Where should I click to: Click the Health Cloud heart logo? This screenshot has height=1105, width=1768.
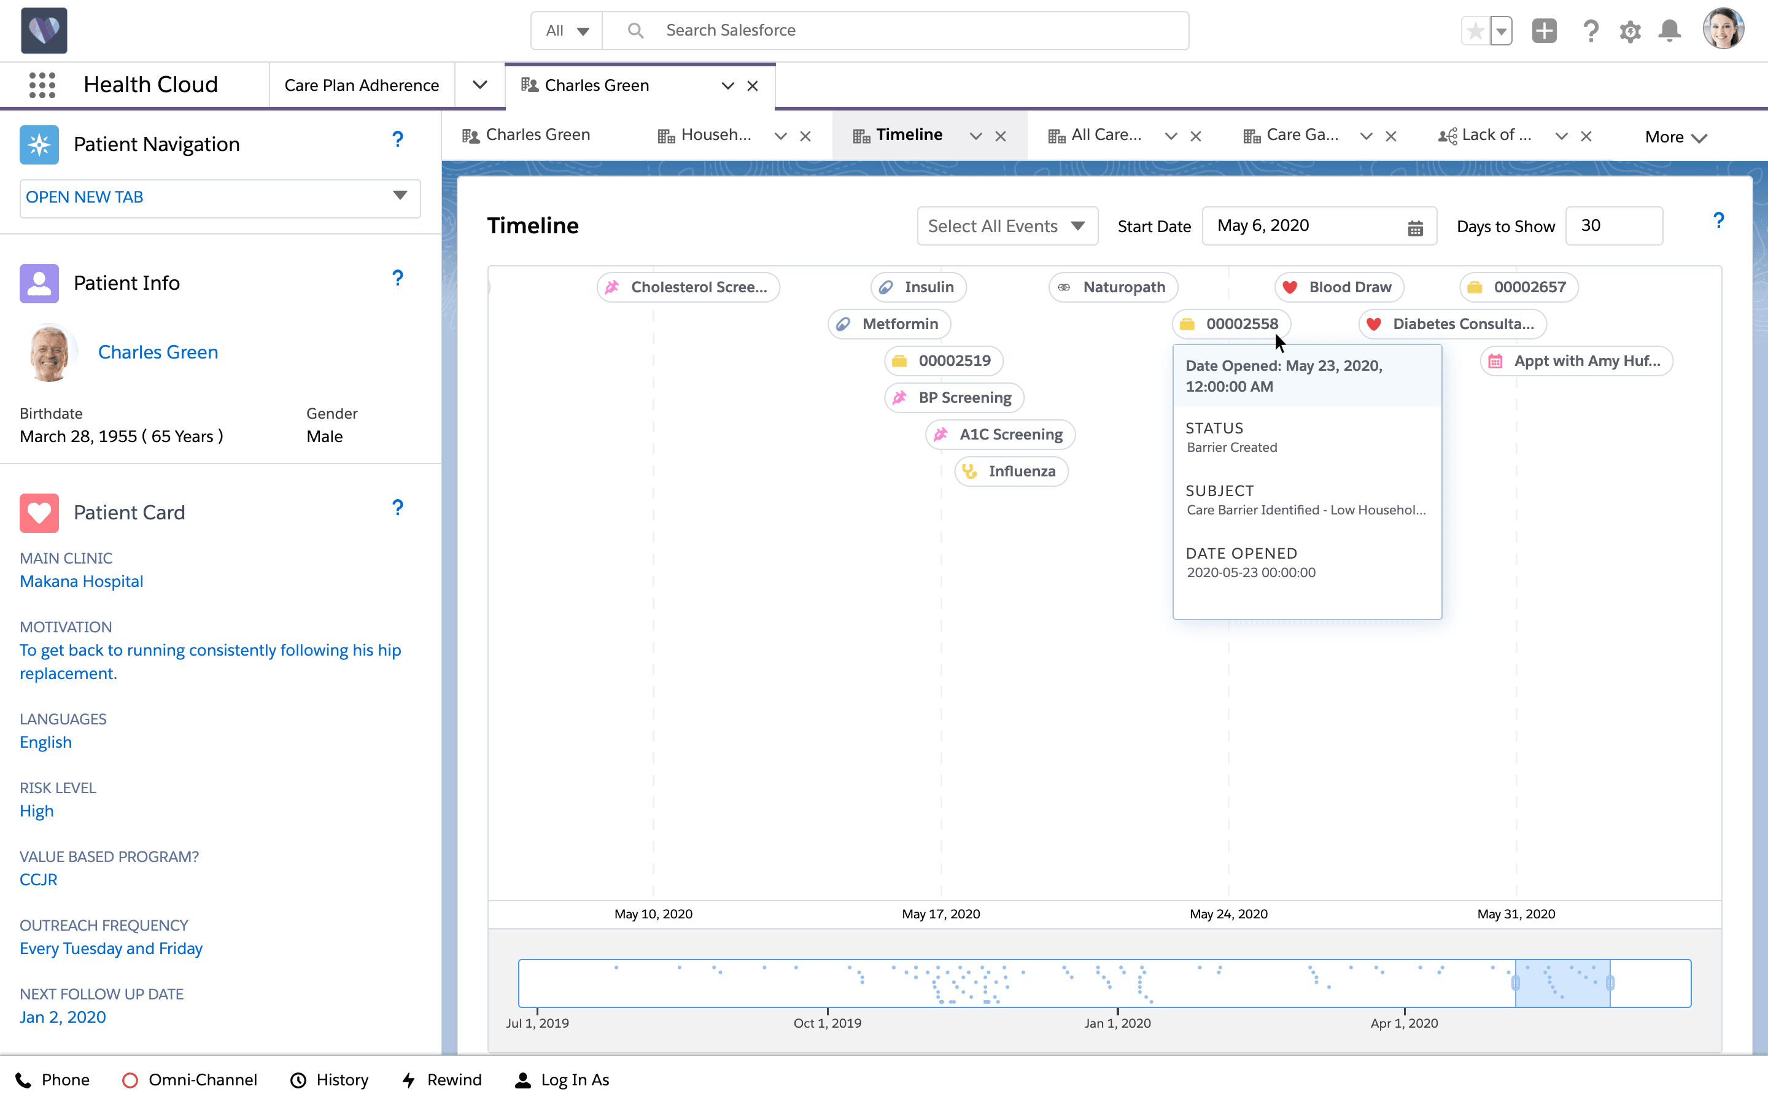pos(44,30)
